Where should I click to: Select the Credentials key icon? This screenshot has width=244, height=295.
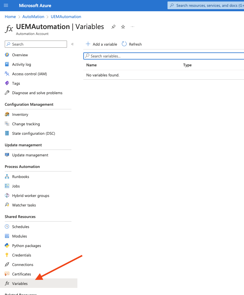(7, 255)
